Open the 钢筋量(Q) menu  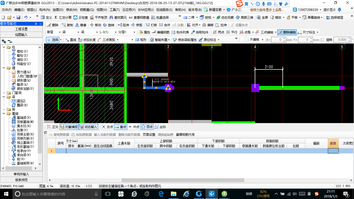87,10
